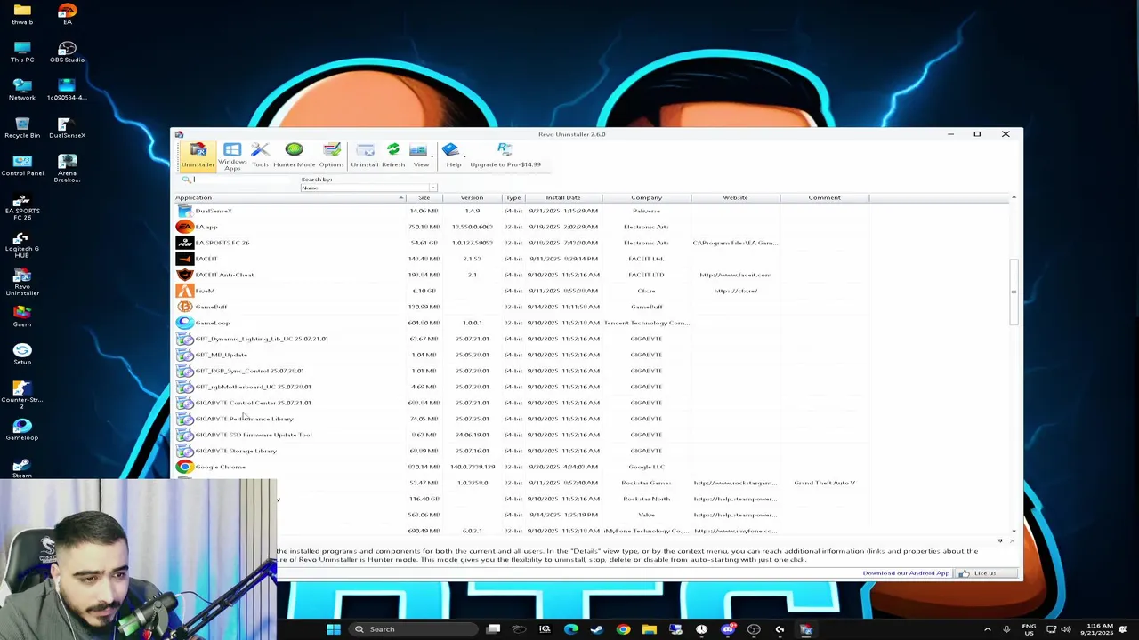
Task: Open the Control Panel desktop icon
Action: click(x=22, y=164)
